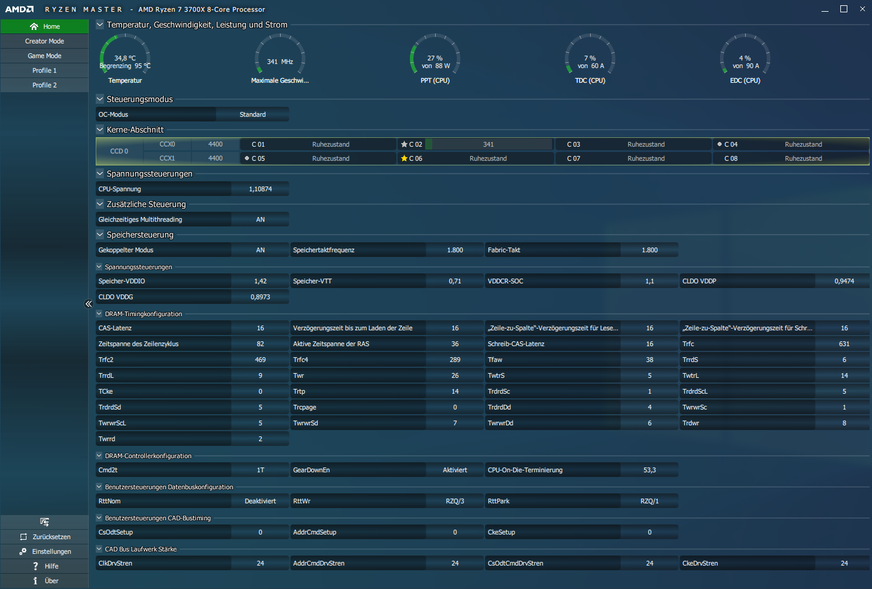Viewport: 872px width, 589px height.
Task: Click Speicher-VDDIO value 1,42
Action: pyautogui.click(x=260, y=281)
